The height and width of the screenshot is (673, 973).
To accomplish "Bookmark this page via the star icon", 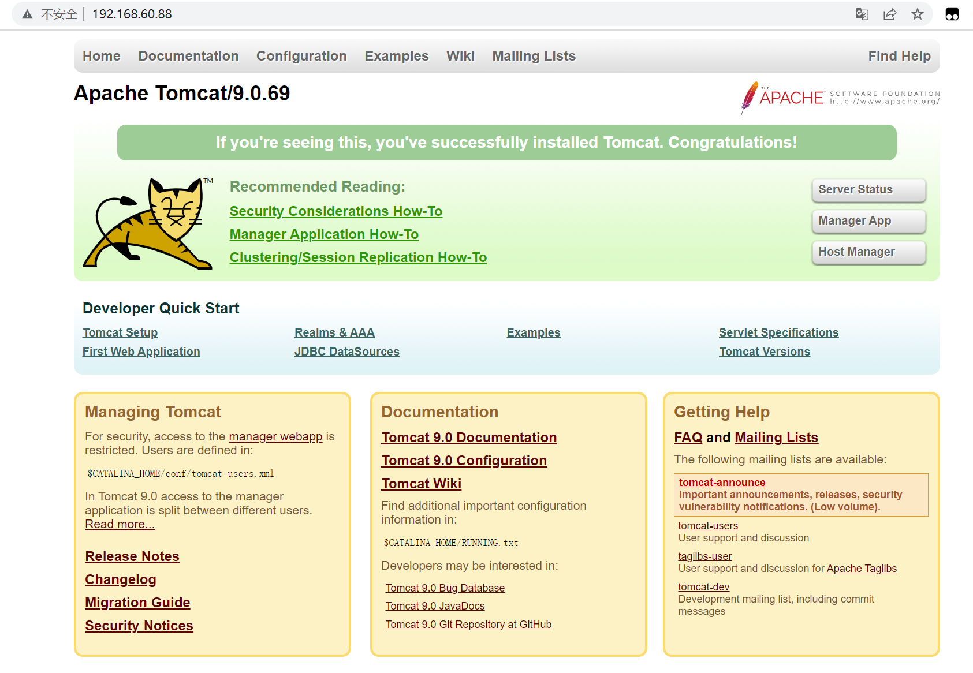I will [x=917, y=14].
